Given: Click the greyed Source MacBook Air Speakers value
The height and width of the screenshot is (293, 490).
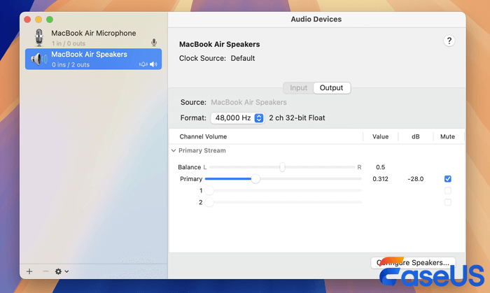Looking at the screenshot, I should pyautogui.click(x=248, y=102).
